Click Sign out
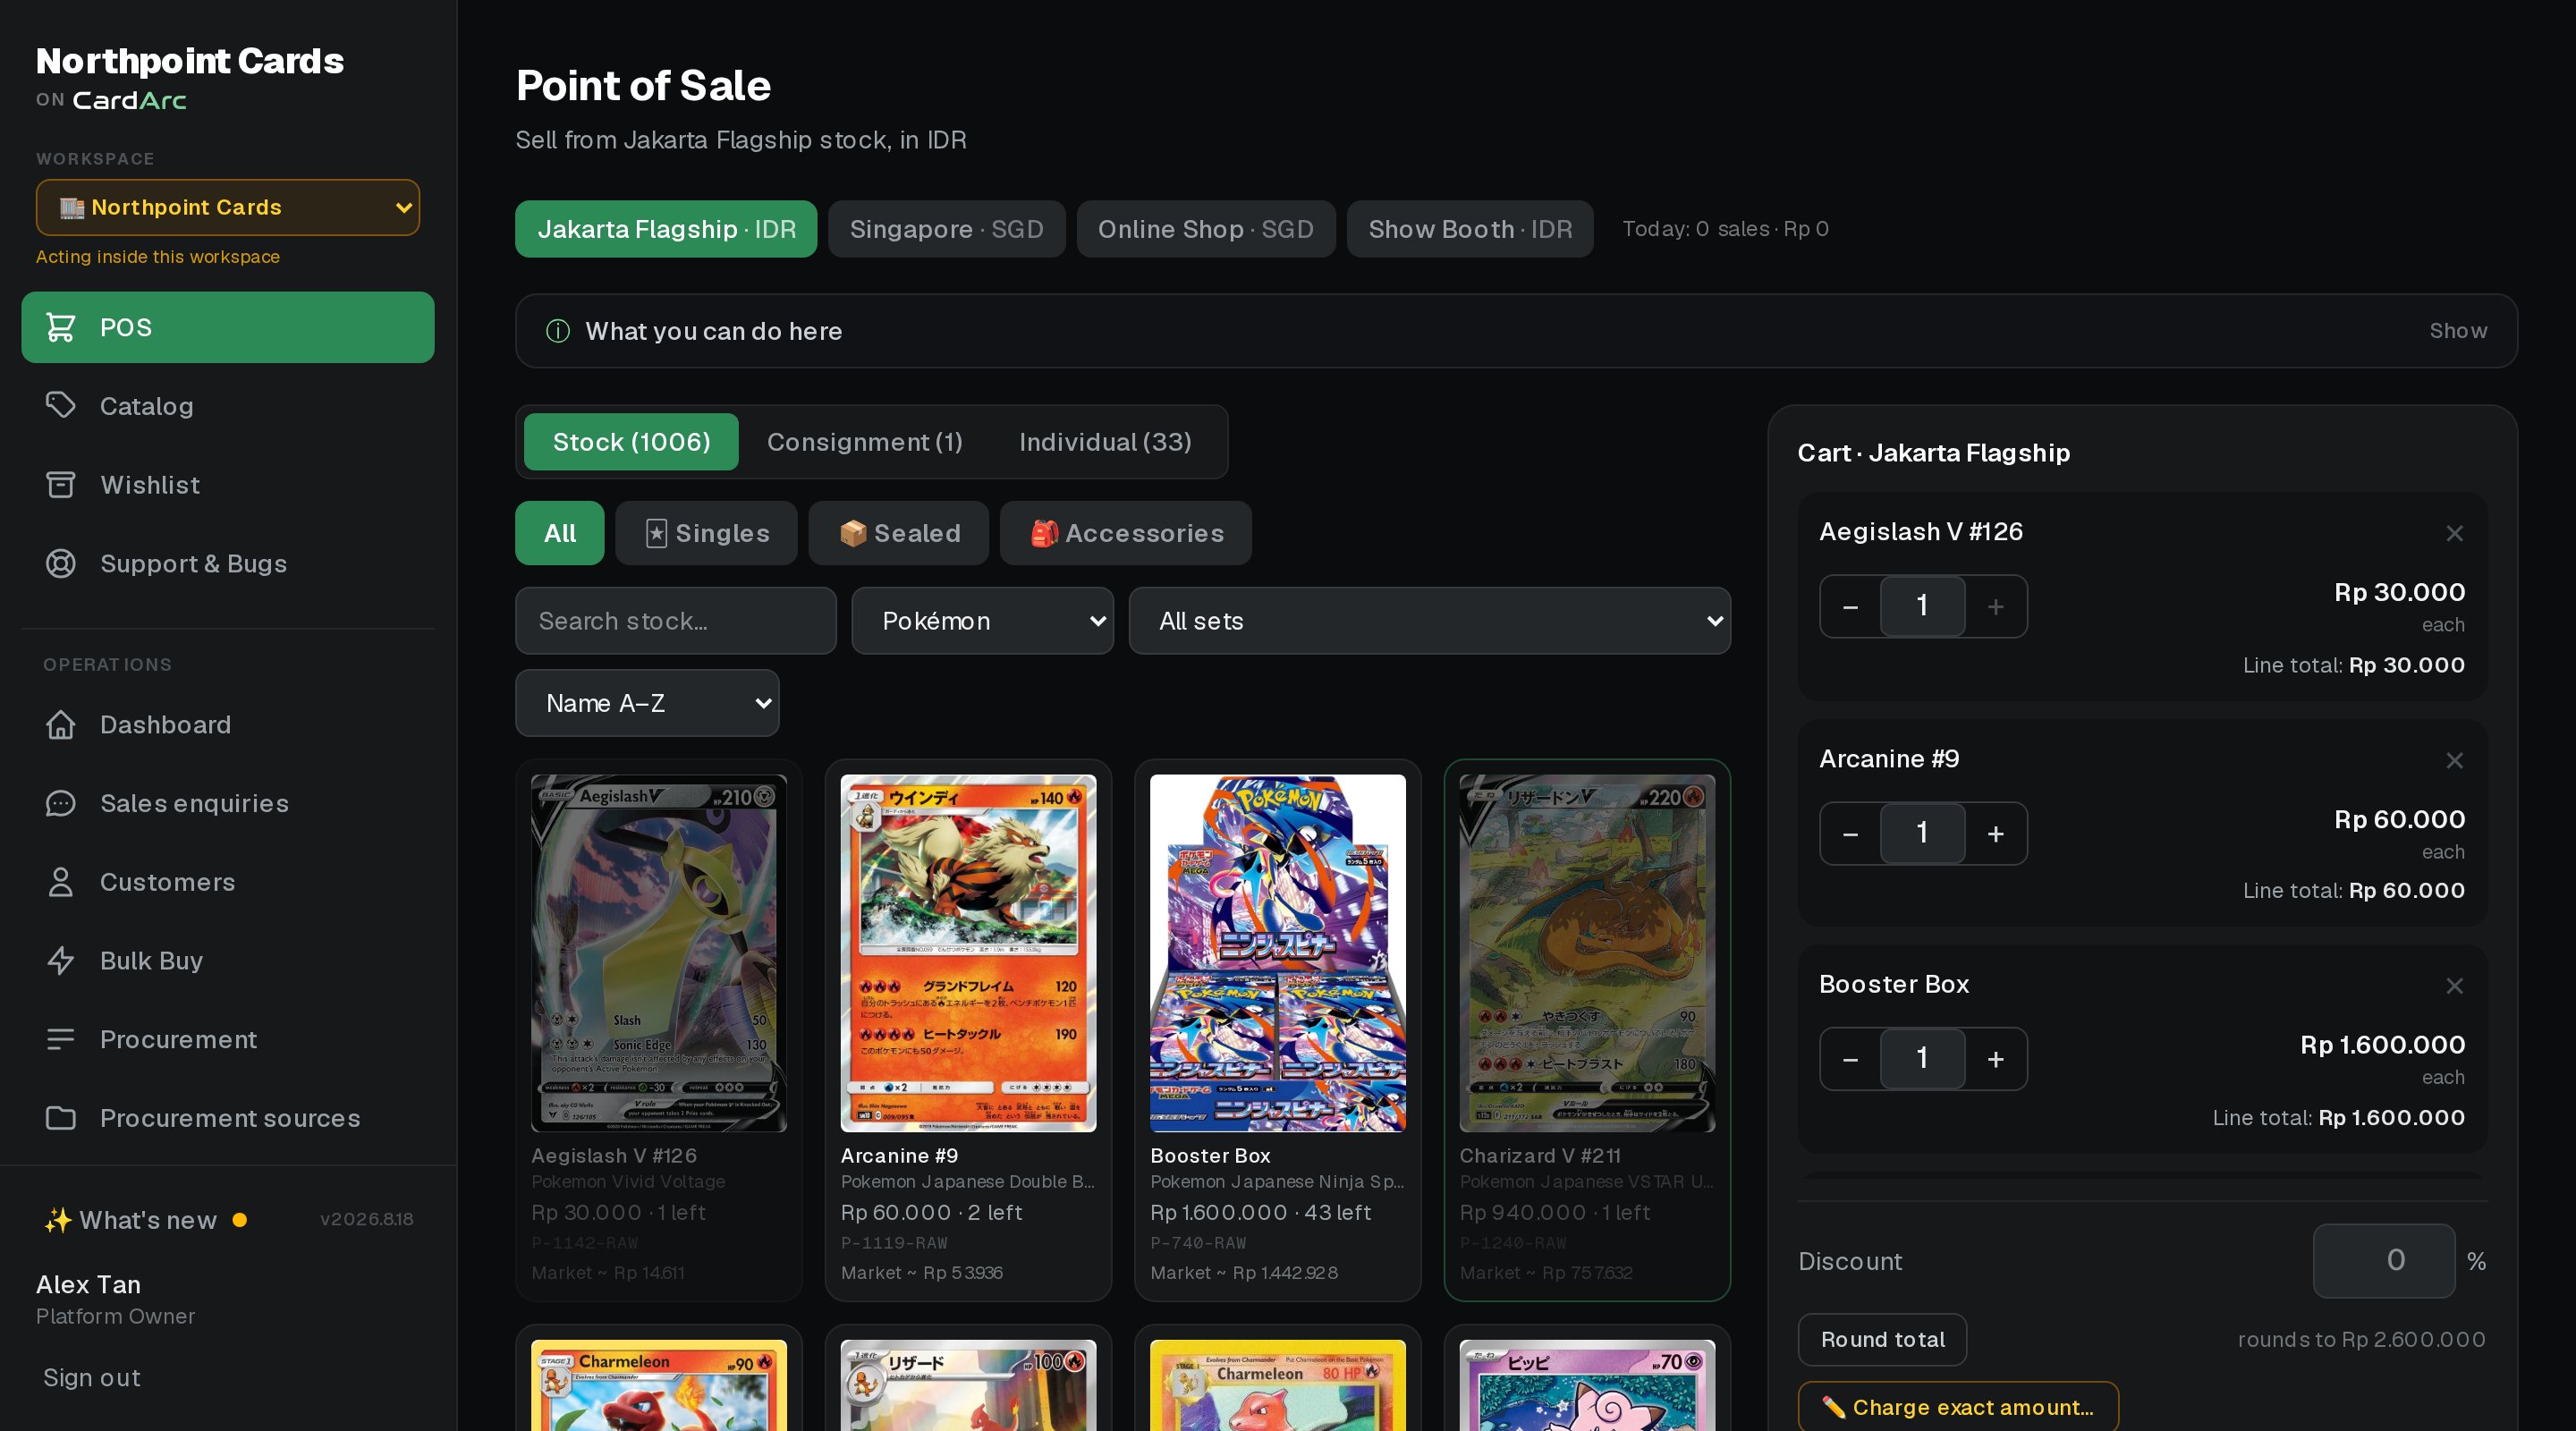The height and width of the screenshot is (1431, 2576). (x=92, y=1377)
